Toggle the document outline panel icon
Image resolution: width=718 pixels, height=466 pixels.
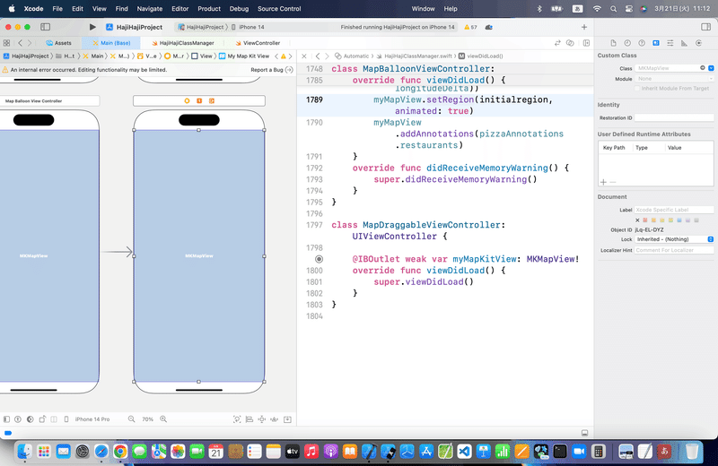[x=6, y=419]
